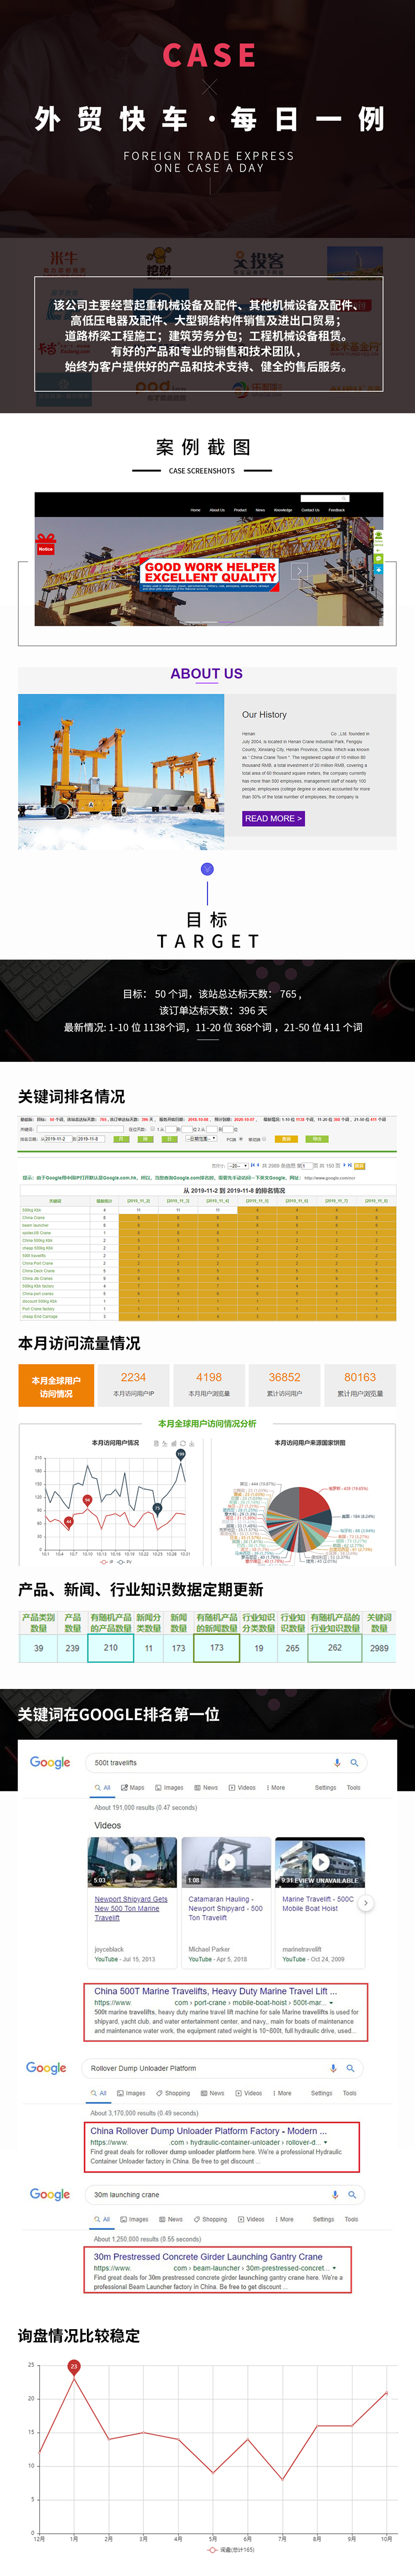The height and width of the screenshot is (2576, 415).
Task: Open Feedback in the crane website navigation
Action: [336, 509]
